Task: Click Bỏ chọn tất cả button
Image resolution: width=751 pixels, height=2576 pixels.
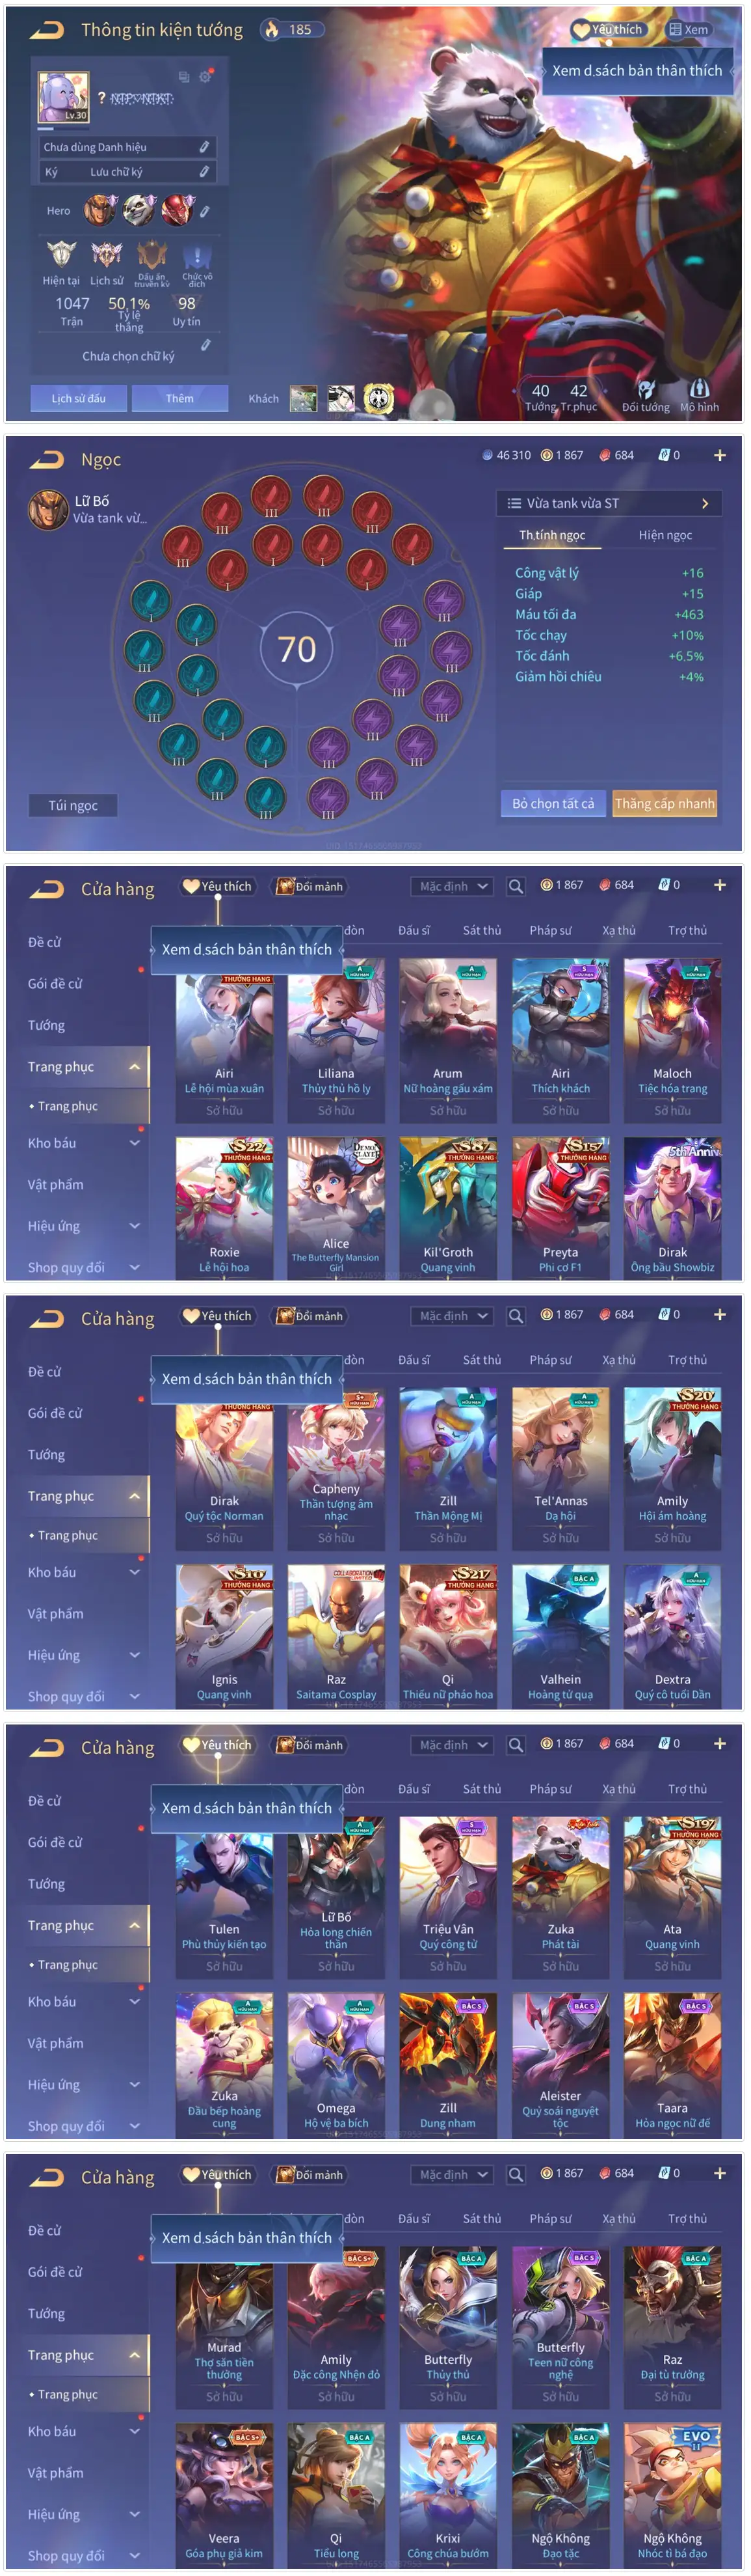Action: click(x=552, y=803)
